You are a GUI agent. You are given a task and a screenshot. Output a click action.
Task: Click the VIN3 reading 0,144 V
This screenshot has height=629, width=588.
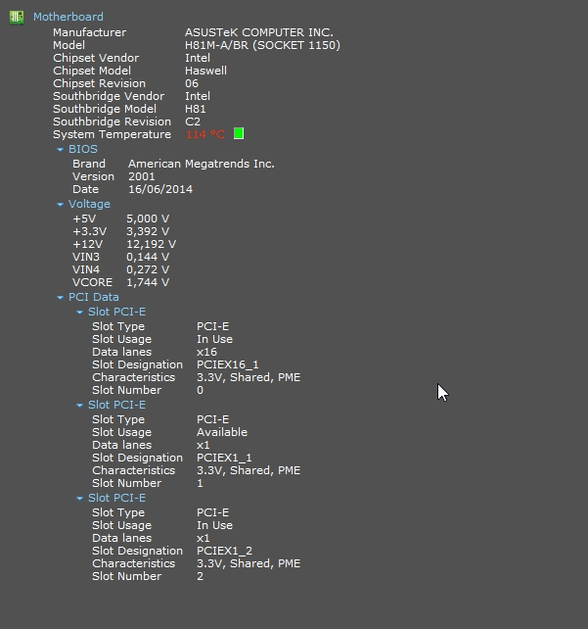pos(148,257)
